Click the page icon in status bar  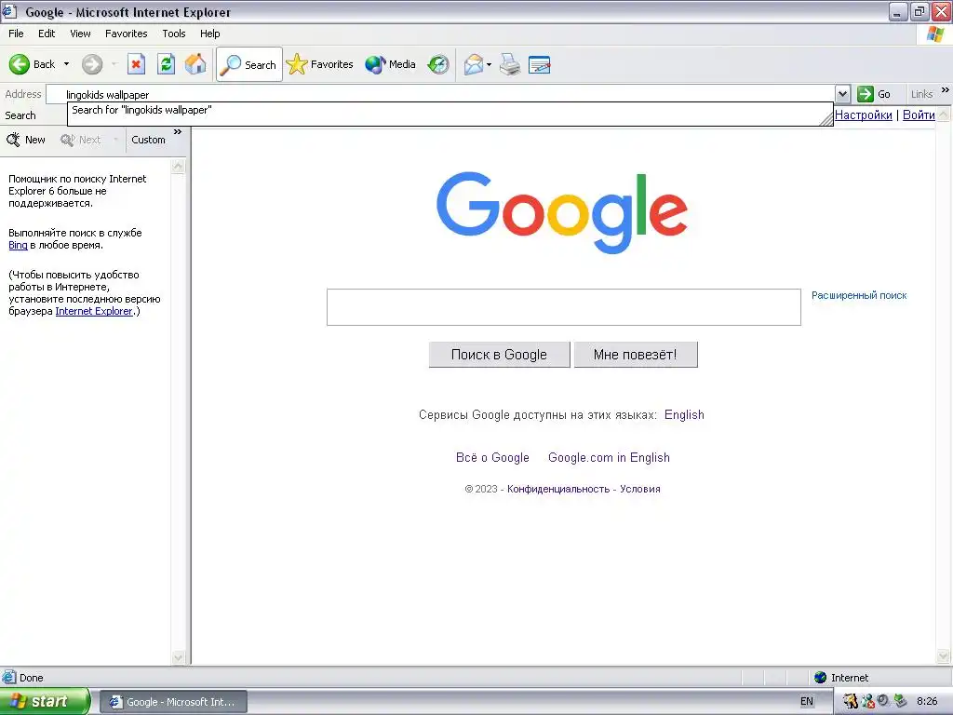coord(8,678)
